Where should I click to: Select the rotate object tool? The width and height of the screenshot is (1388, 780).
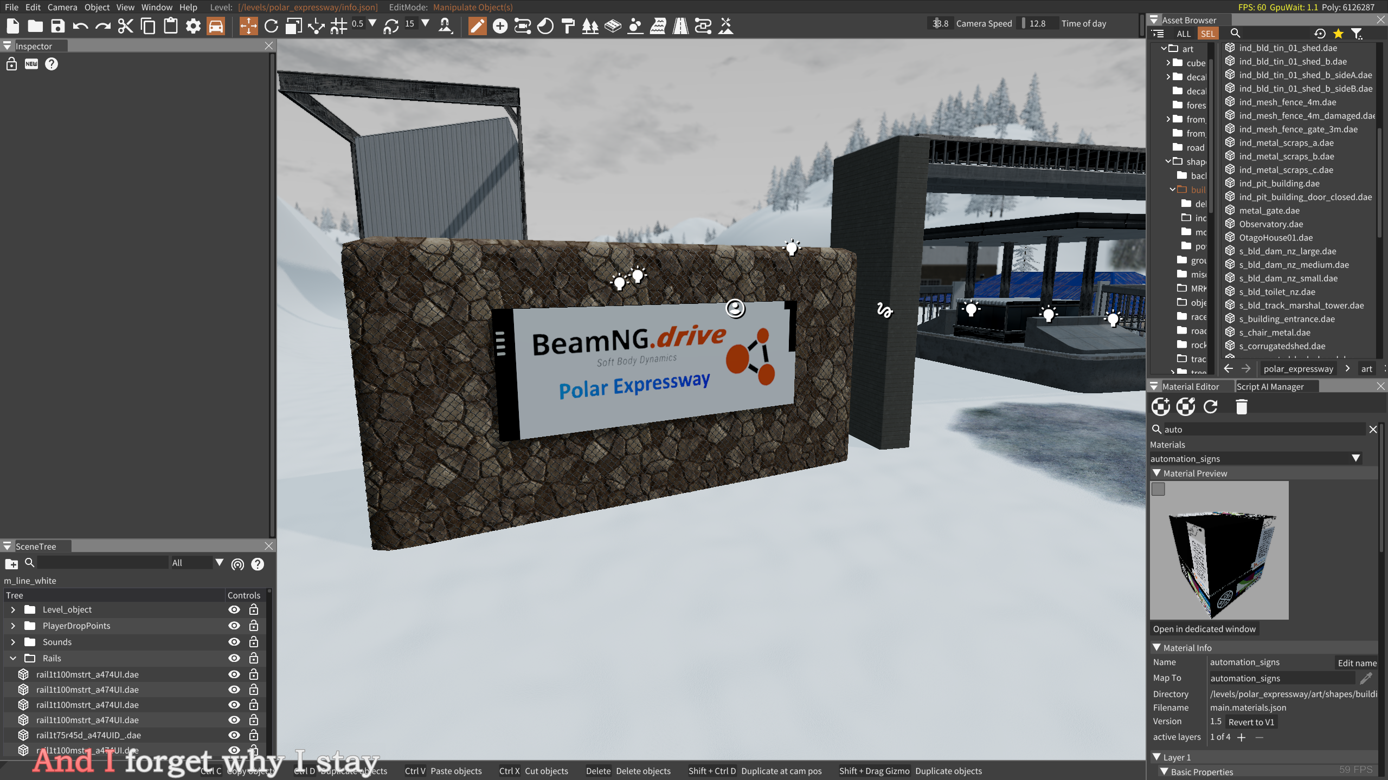pos(271,25)
